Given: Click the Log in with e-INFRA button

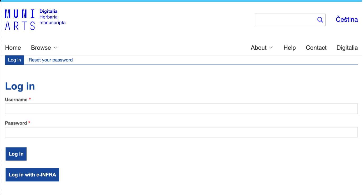Looking at the screenshot, I should point(32,175).
